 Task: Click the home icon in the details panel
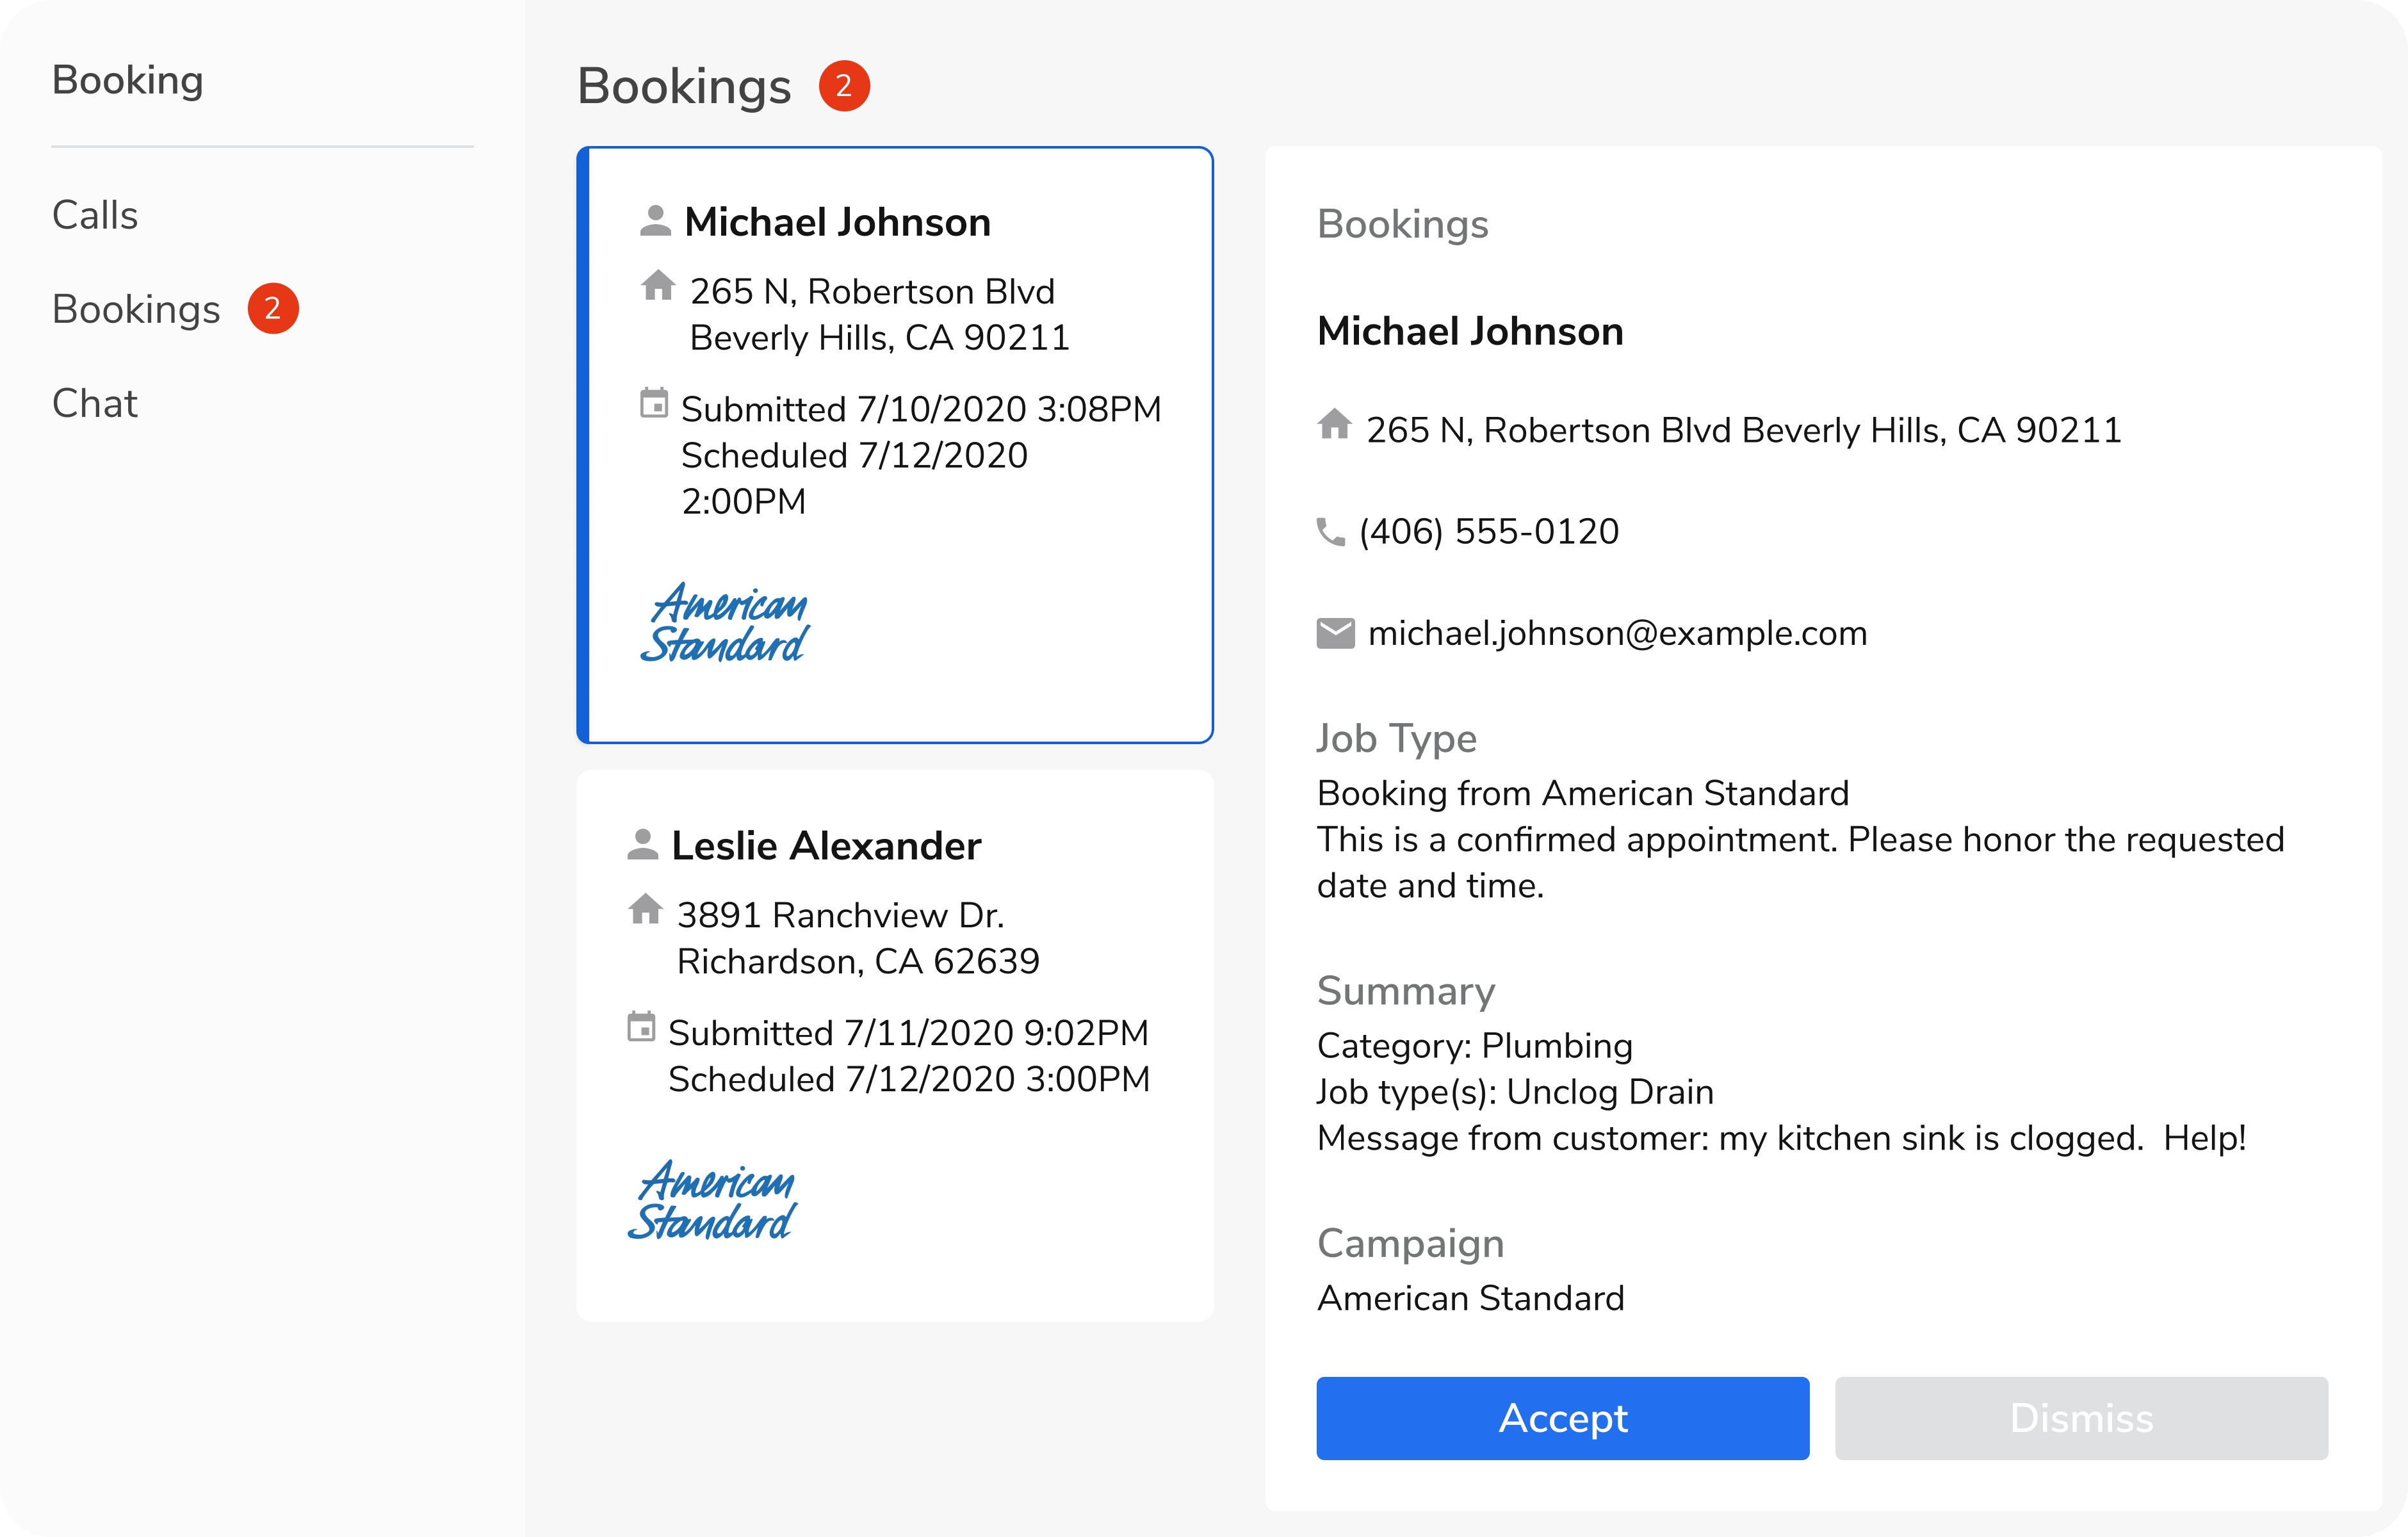click(1335, 425)
